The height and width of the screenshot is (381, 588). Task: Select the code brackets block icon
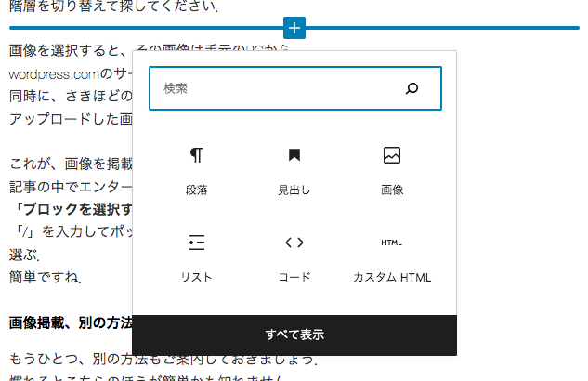click(294, 243)
